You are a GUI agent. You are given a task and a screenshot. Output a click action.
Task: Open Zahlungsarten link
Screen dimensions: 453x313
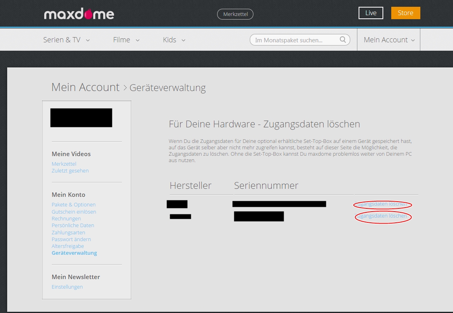69,232
